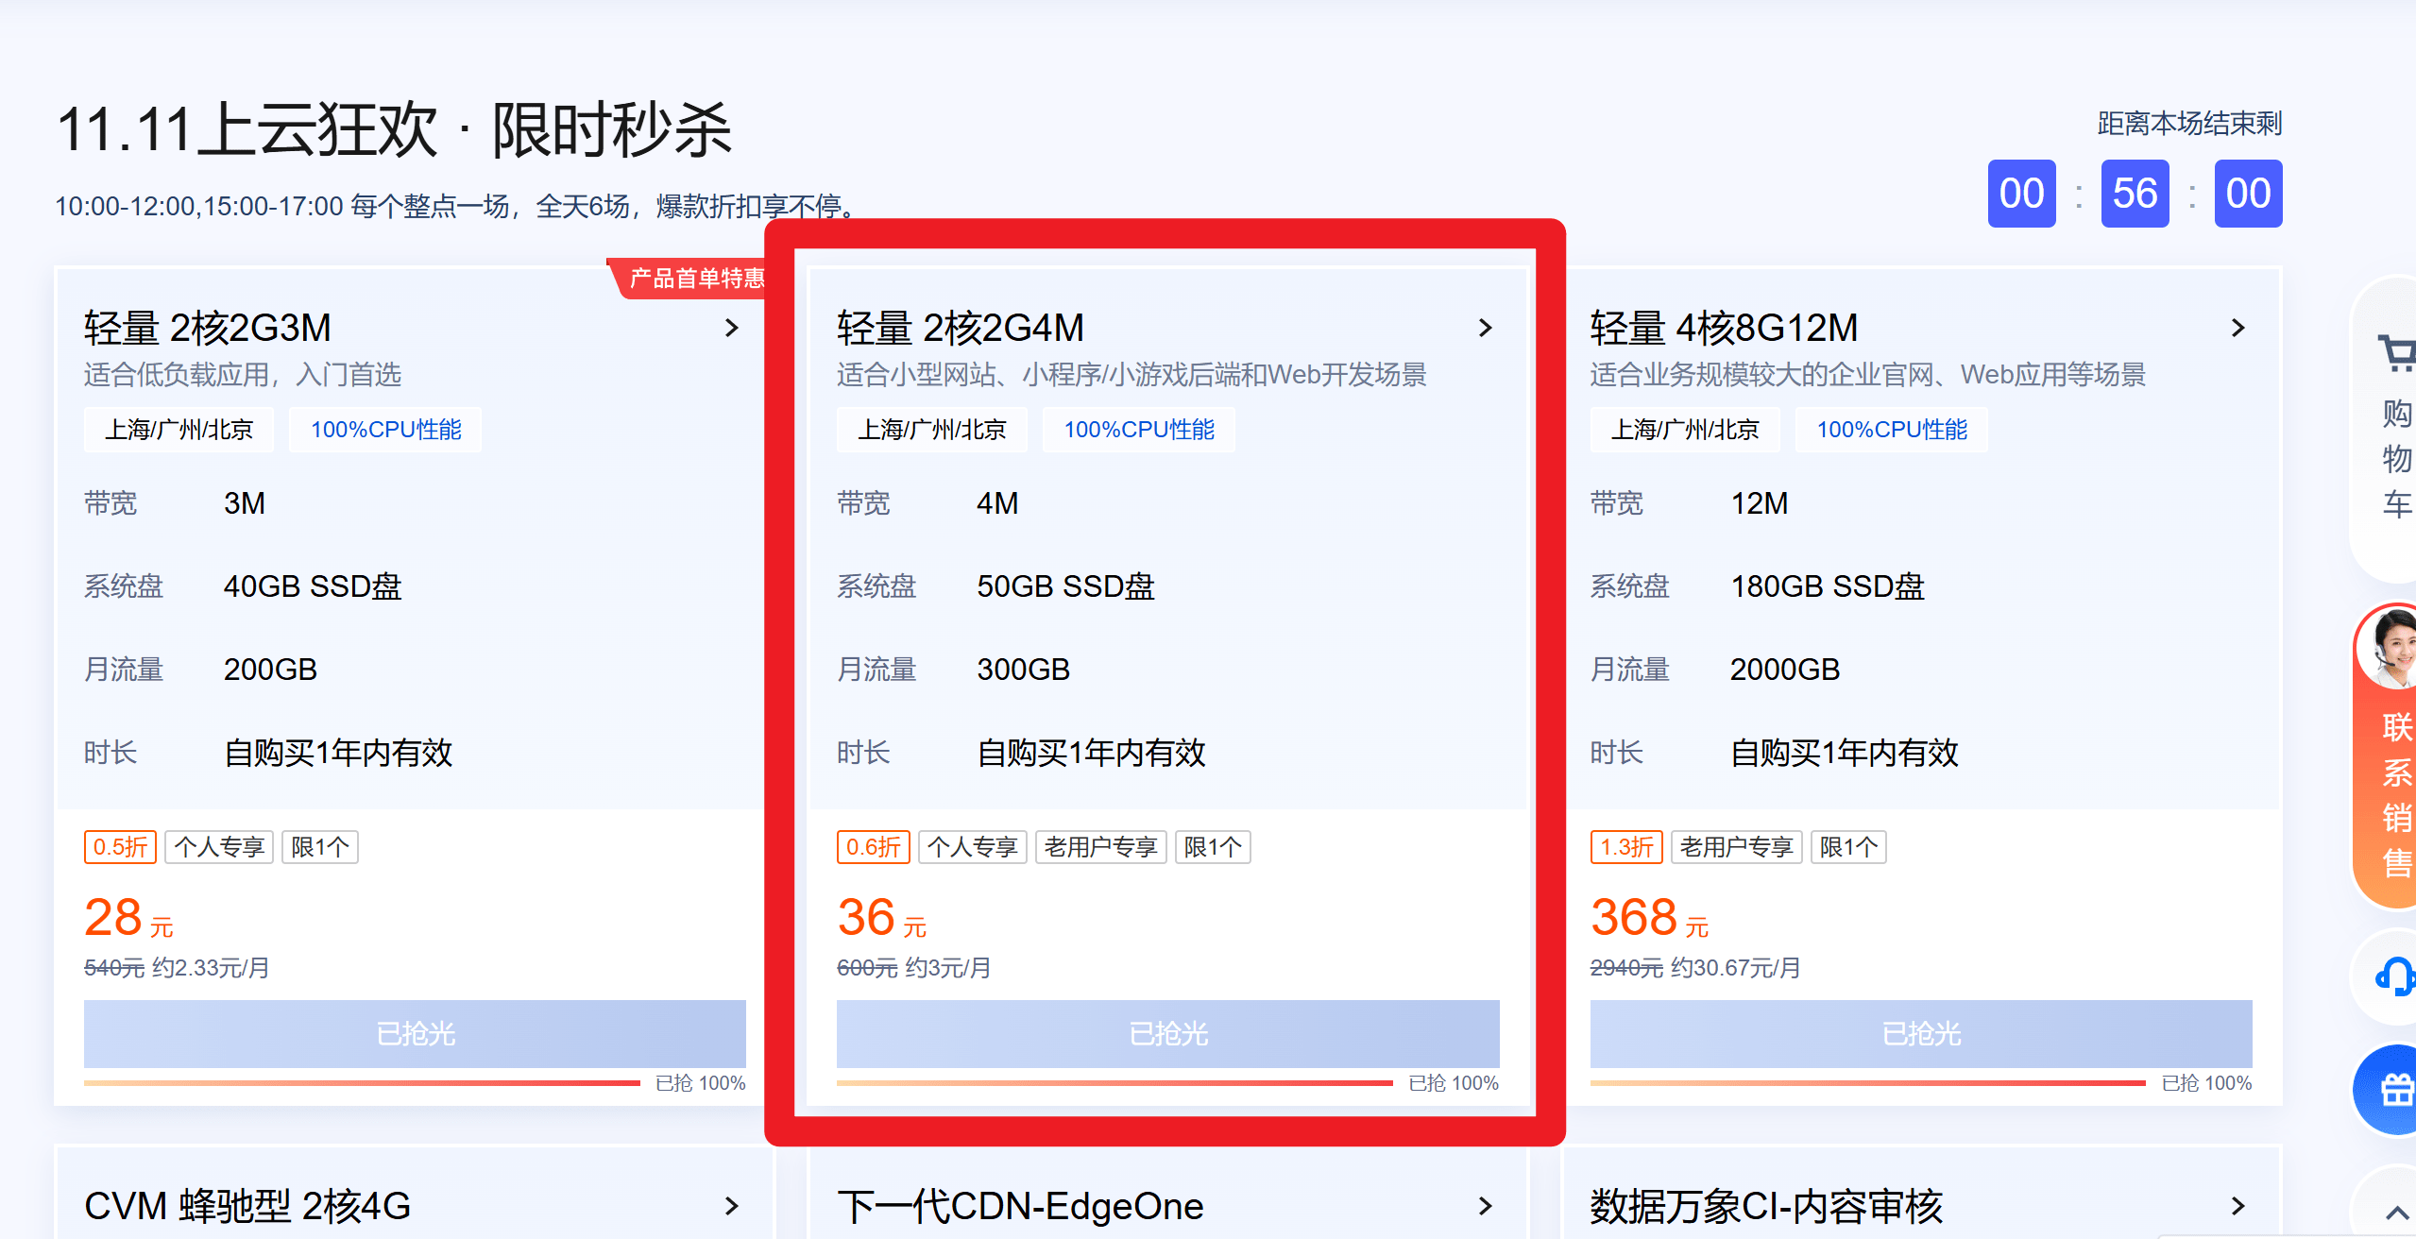
Task: Open 100%CPU性能 link on 4核8G12M card
Action: pos(1891,430)
